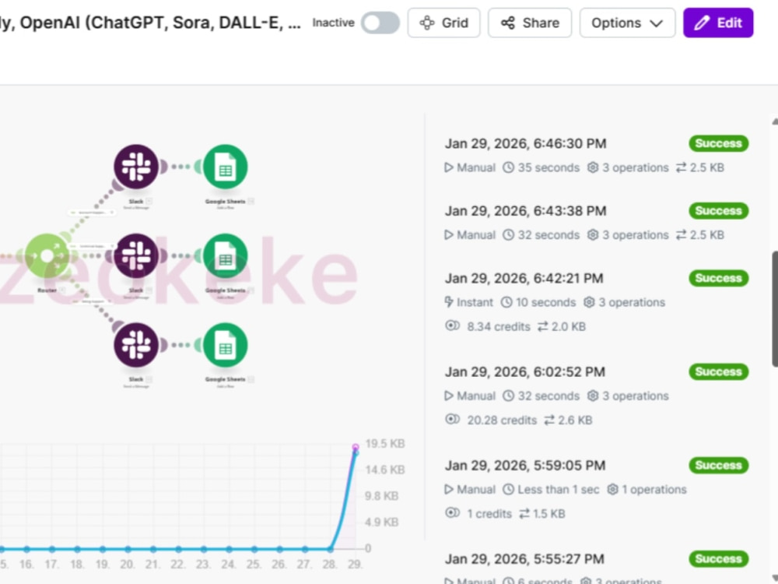Select the top-branch Slack module
The width and height of the screenshot is (778, 584).
[x=136, y=167]
